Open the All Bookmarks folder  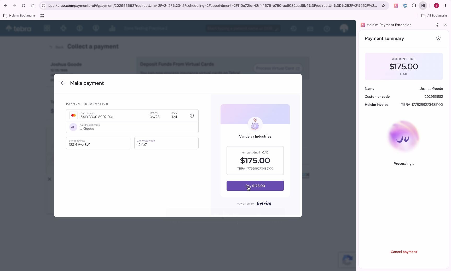[435, 16]
